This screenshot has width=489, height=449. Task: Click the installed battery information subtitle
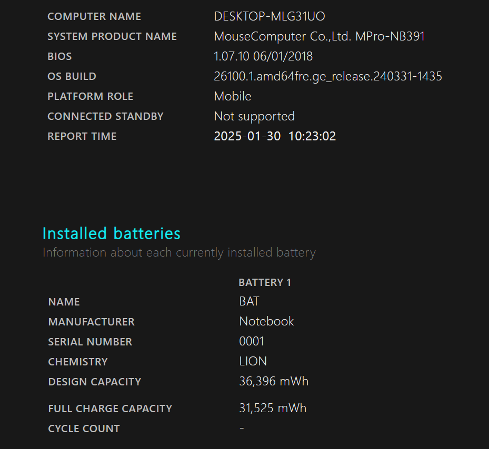[179, 253]
